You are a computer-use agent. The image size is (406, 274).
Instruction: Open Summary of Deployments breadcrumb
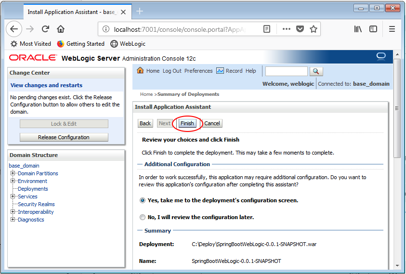(188, 94)
